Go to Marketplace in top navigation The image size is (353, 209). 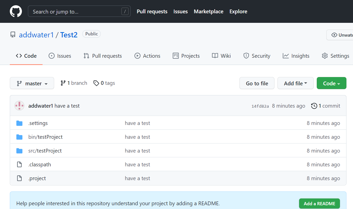208,12
